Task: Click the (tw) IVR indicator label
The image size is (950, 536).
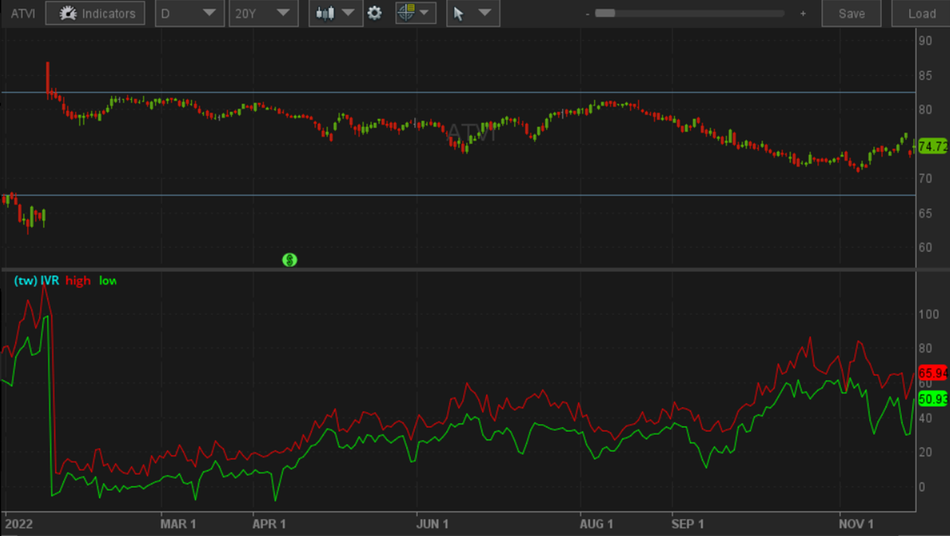Action: pyautogui.click(x=36, y=281)
